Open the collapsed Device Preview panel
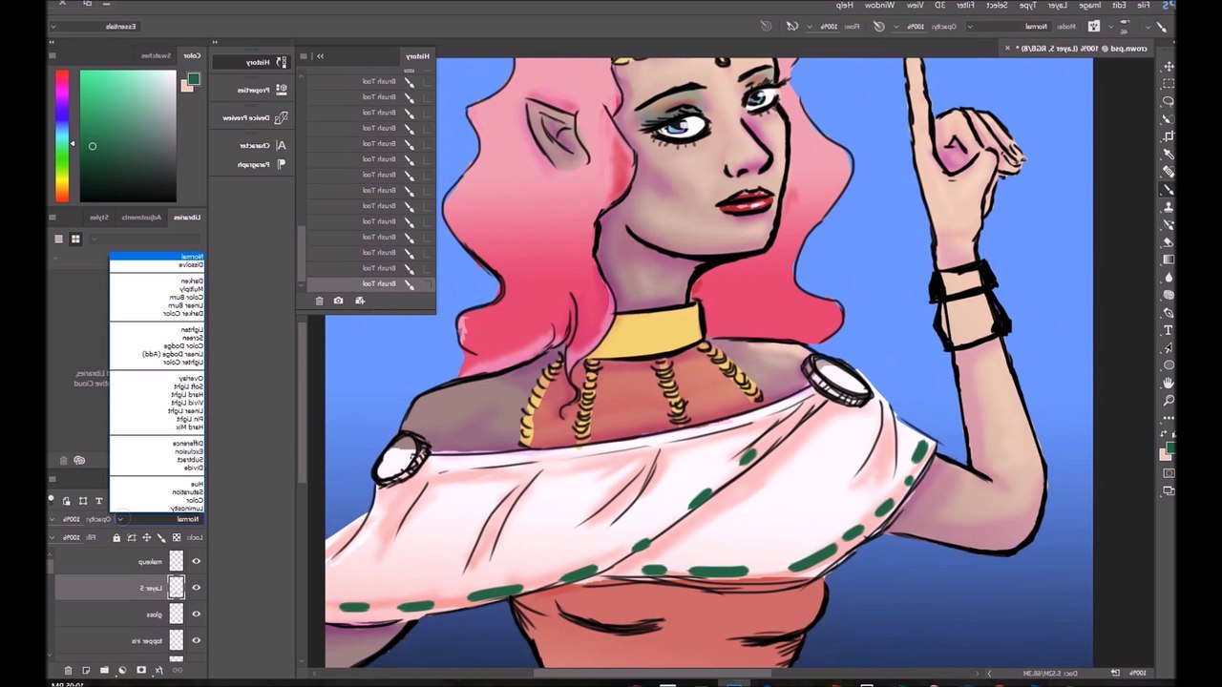The image size is (1222, 687). point(256,117)
